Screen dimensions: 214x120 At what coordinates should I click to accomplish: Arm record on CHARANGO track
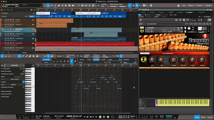11,38
